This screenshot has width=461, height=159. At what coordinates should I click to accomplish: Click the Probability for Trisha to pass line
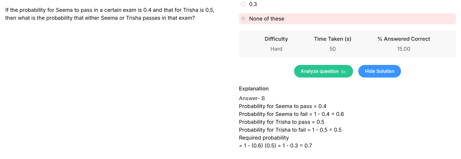pyautogui.click(x=282, y=122)
